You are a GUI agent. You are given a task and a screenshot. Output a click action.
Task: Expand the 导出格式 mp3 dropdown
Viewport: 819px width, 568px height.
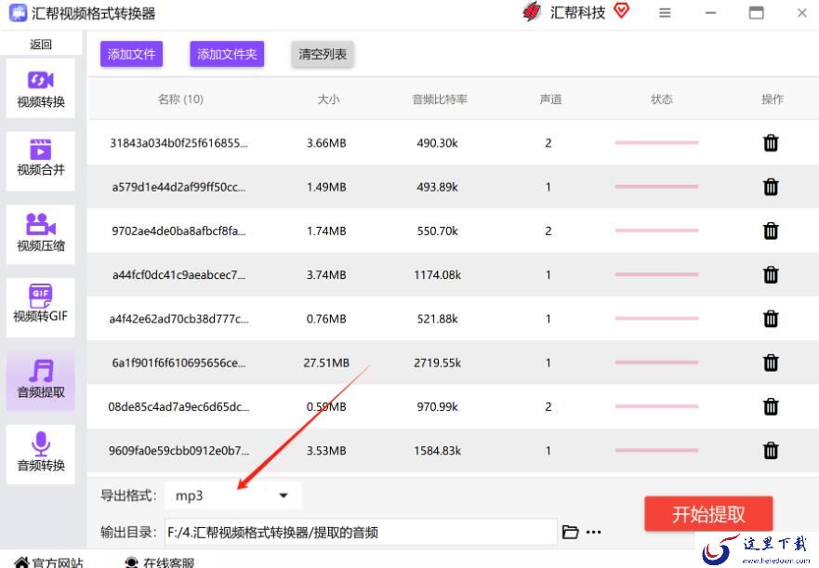[x=284, y=495]
